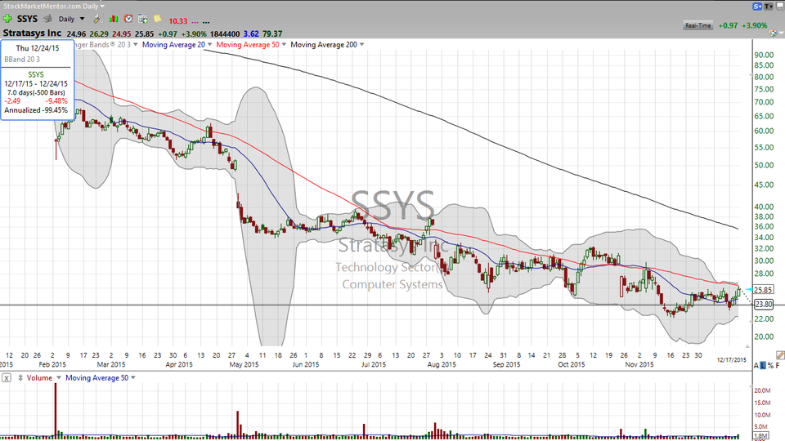Click the add-to-watchlist sheet icon
The image size is (785, 441).
(x=142, y=19)
